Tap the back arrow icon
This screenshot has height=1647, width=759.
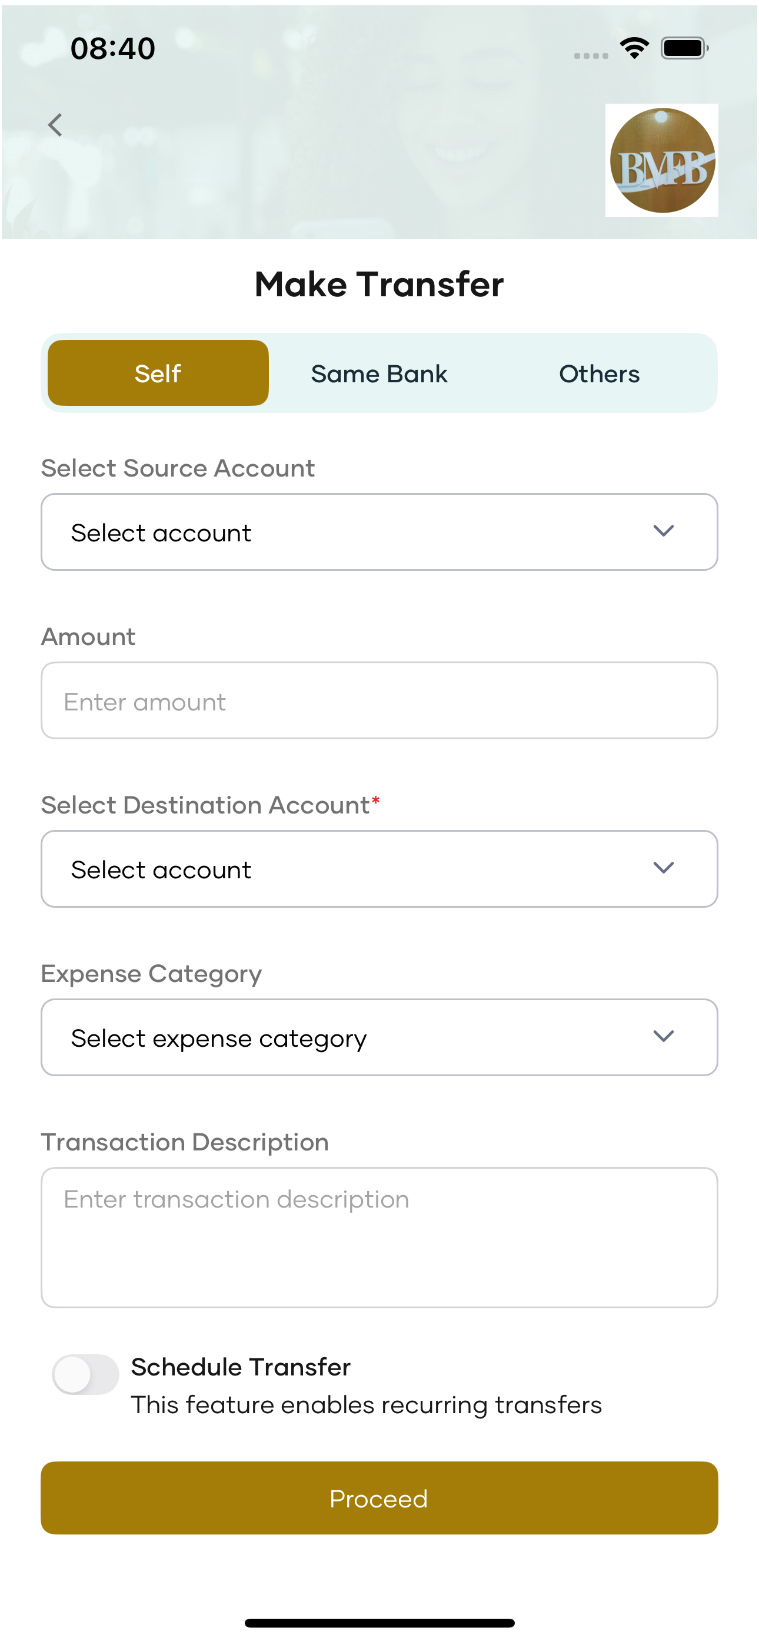pyautogui.click(x=55, y=125)
